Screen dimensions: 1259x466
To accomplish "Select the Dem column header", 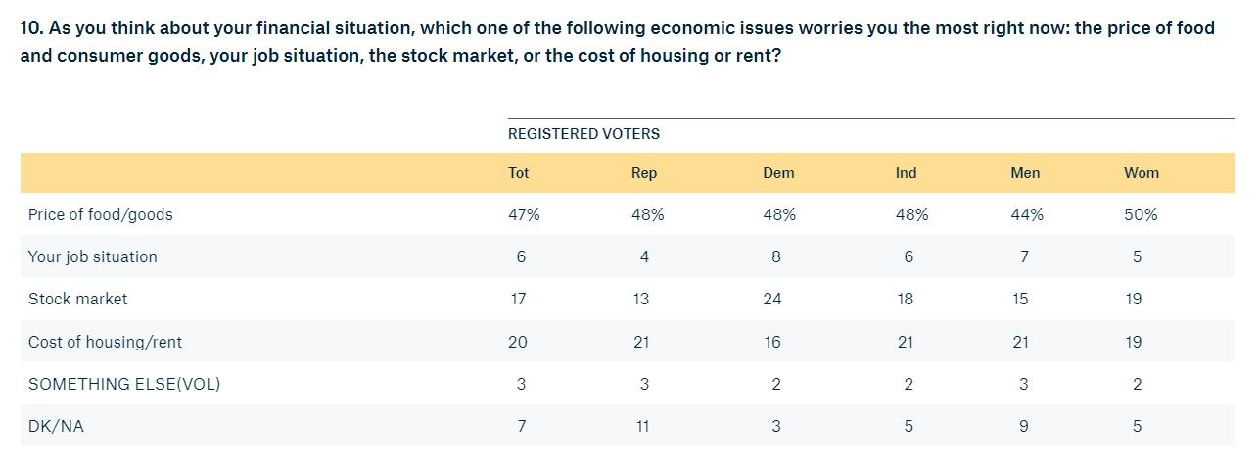I will (x=778, y=173).
